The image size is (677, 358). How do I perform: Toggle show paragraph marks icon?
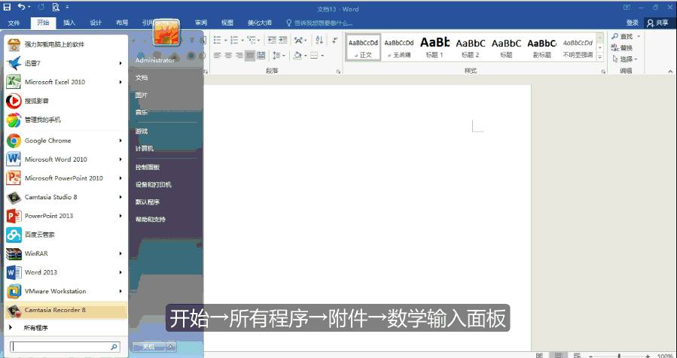(x=334, y=40)
